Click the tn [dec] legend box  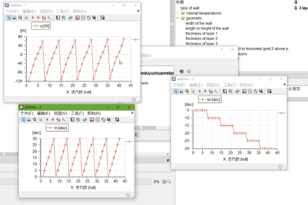[x=57, y=128]
